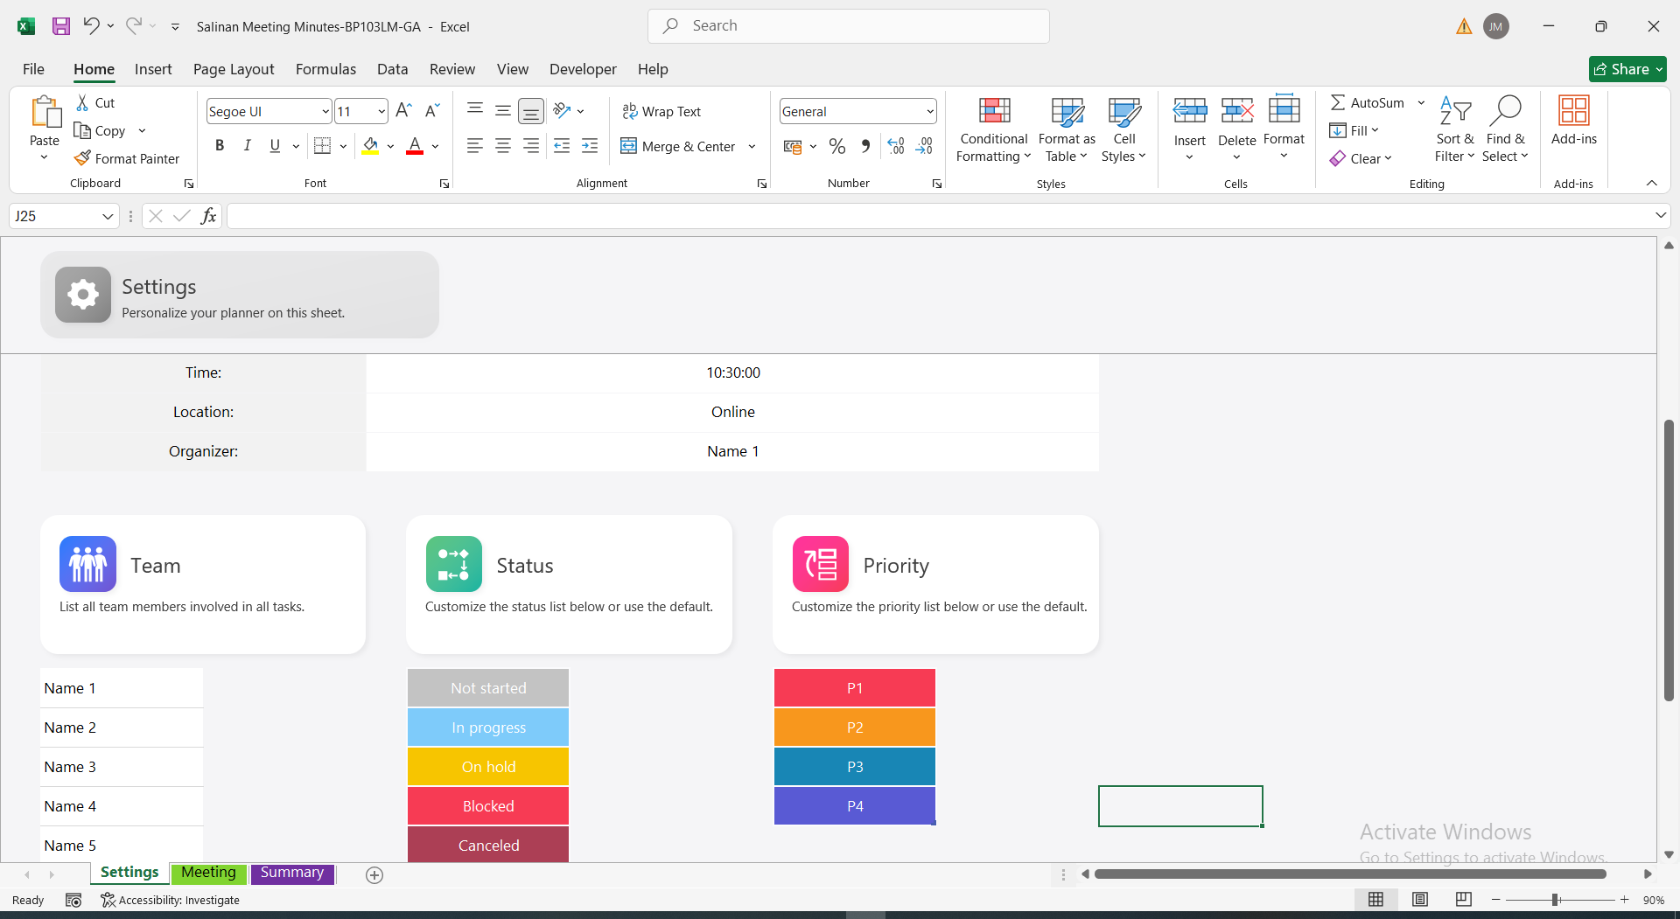Increase font size with larger A icon
1680x919 pixels.
(x=403, y=111)
